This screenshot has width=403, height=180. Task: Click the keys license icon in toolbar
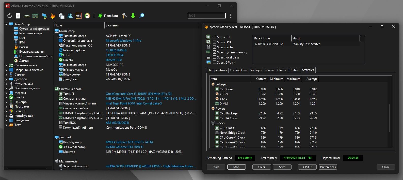[x=124, y=16]
